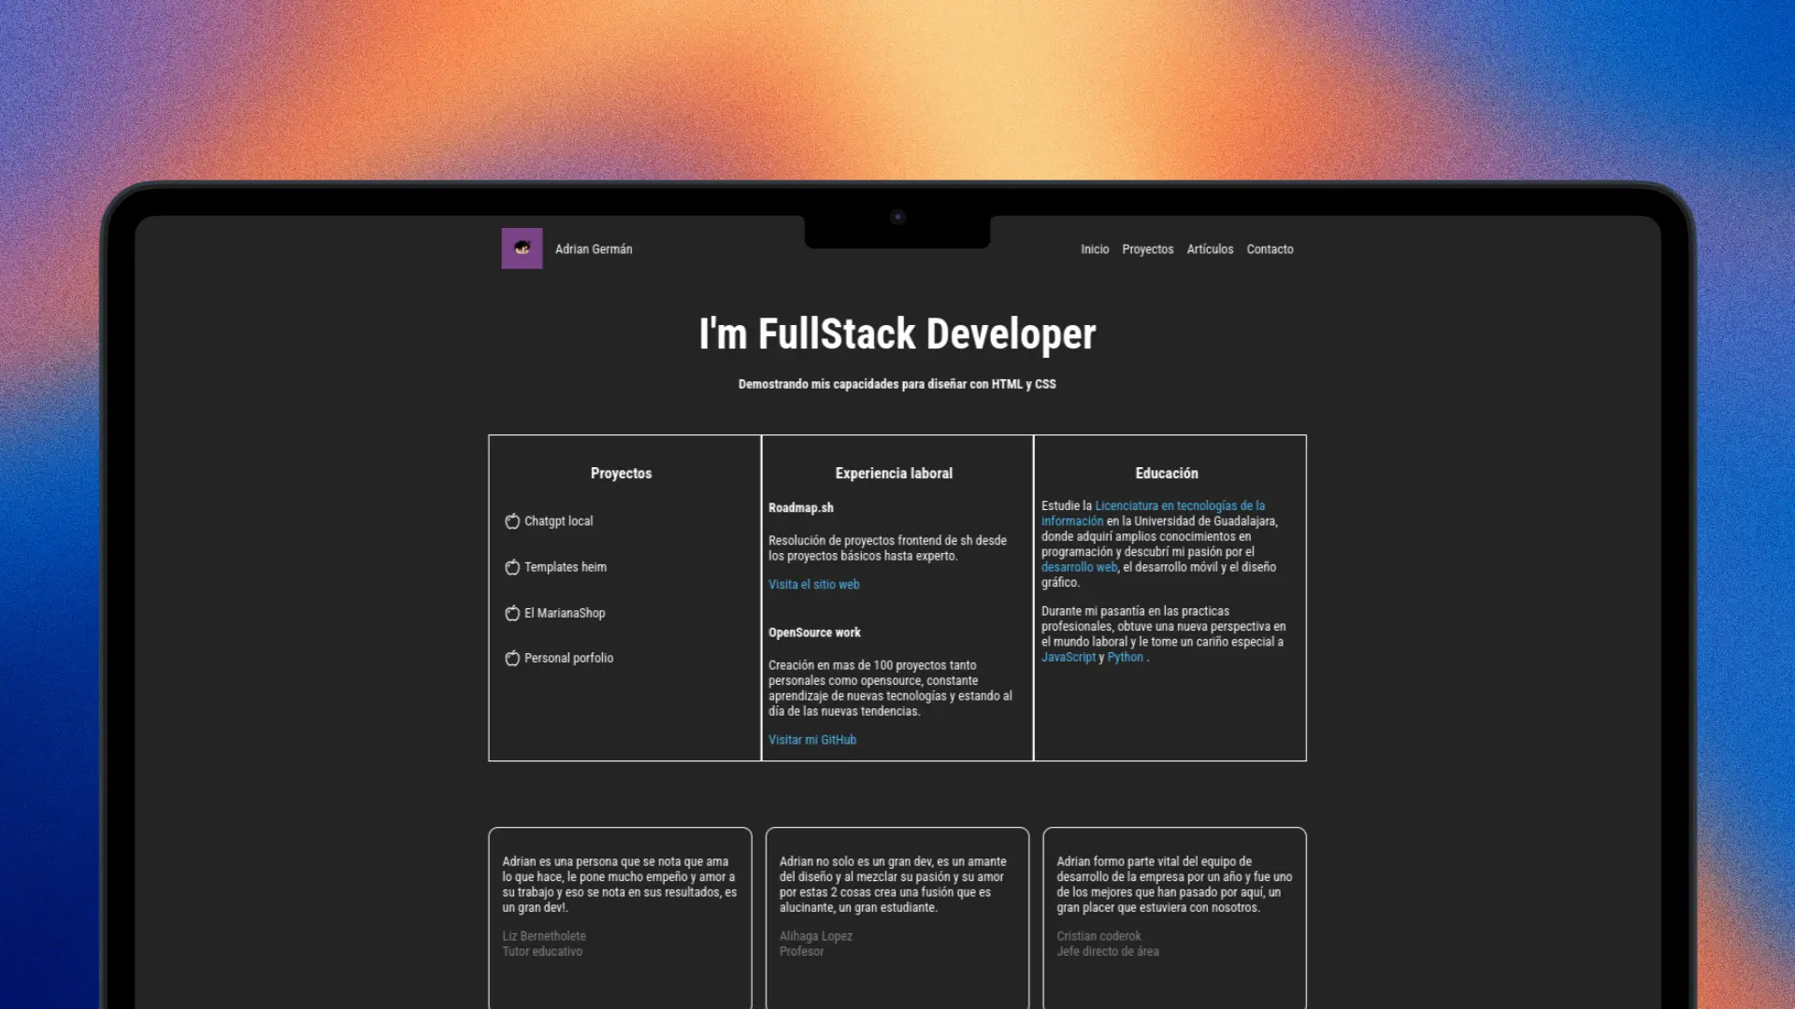This screenshot has height=1009, width=1795.
Task: Click the desarrollo web link
Action: 1080,567
